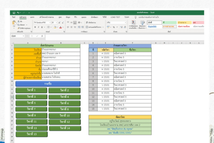The width and height of the screenshot is (214, 143).
Task: Click the Paste clipboard icon
Action: pos(14,23)
